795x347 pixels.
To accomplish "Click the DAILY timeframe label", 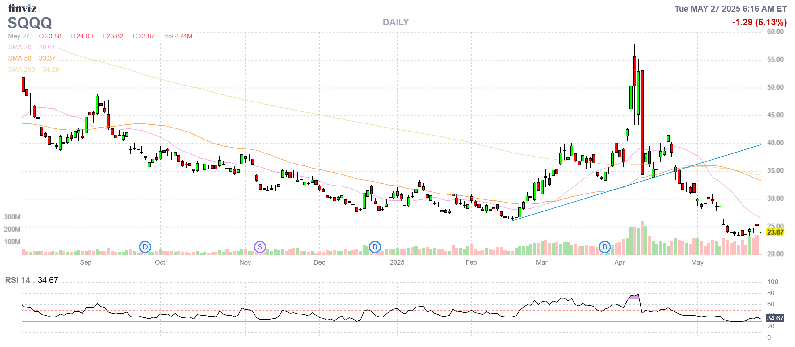I will point(395,22).
